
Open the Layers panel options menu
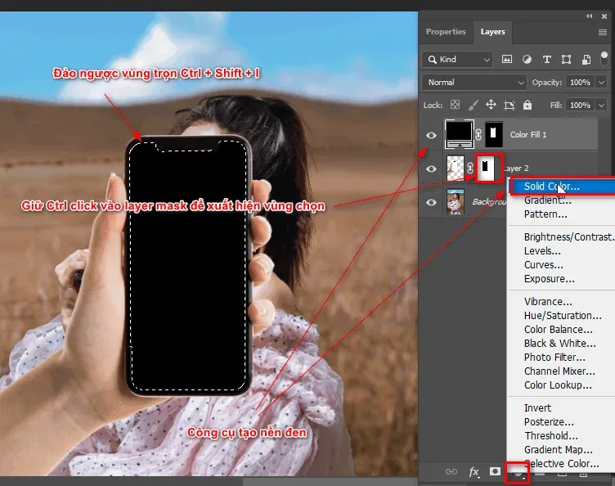(604, 33)
